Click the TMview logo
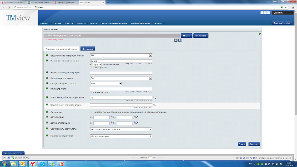The image size is (297, 167). click(18, 18)
